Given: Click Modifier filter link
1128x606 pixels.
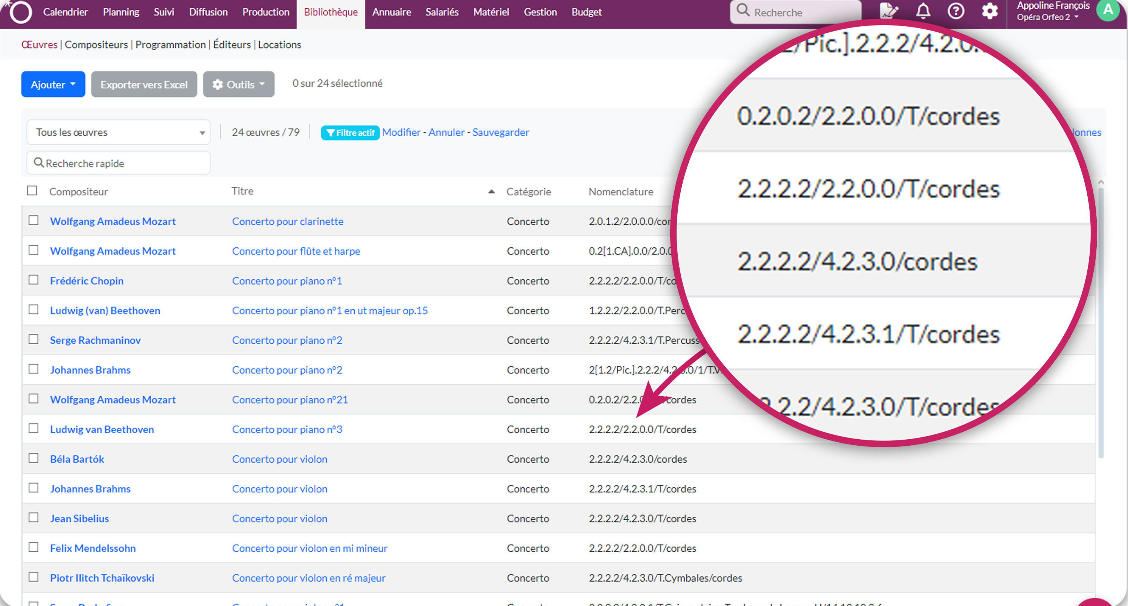Looking at the screenshot, I should tap(401, 132).
